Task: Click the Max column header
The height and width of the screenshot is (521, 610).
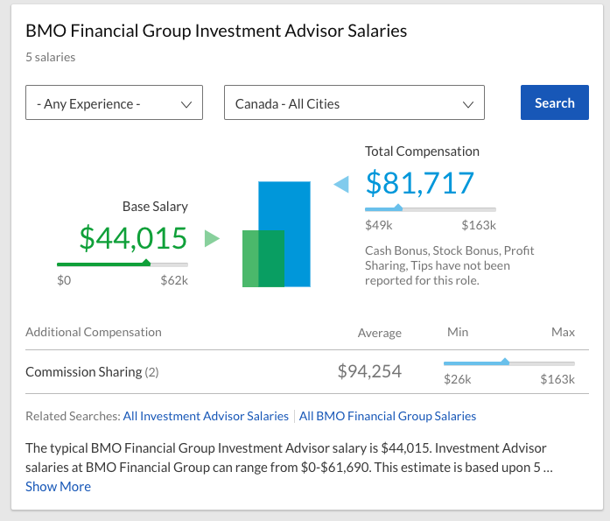Action: point(563,332)
